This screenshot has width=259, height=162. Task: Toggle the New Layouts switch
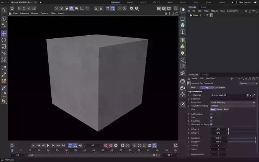[x=256, y=2]
